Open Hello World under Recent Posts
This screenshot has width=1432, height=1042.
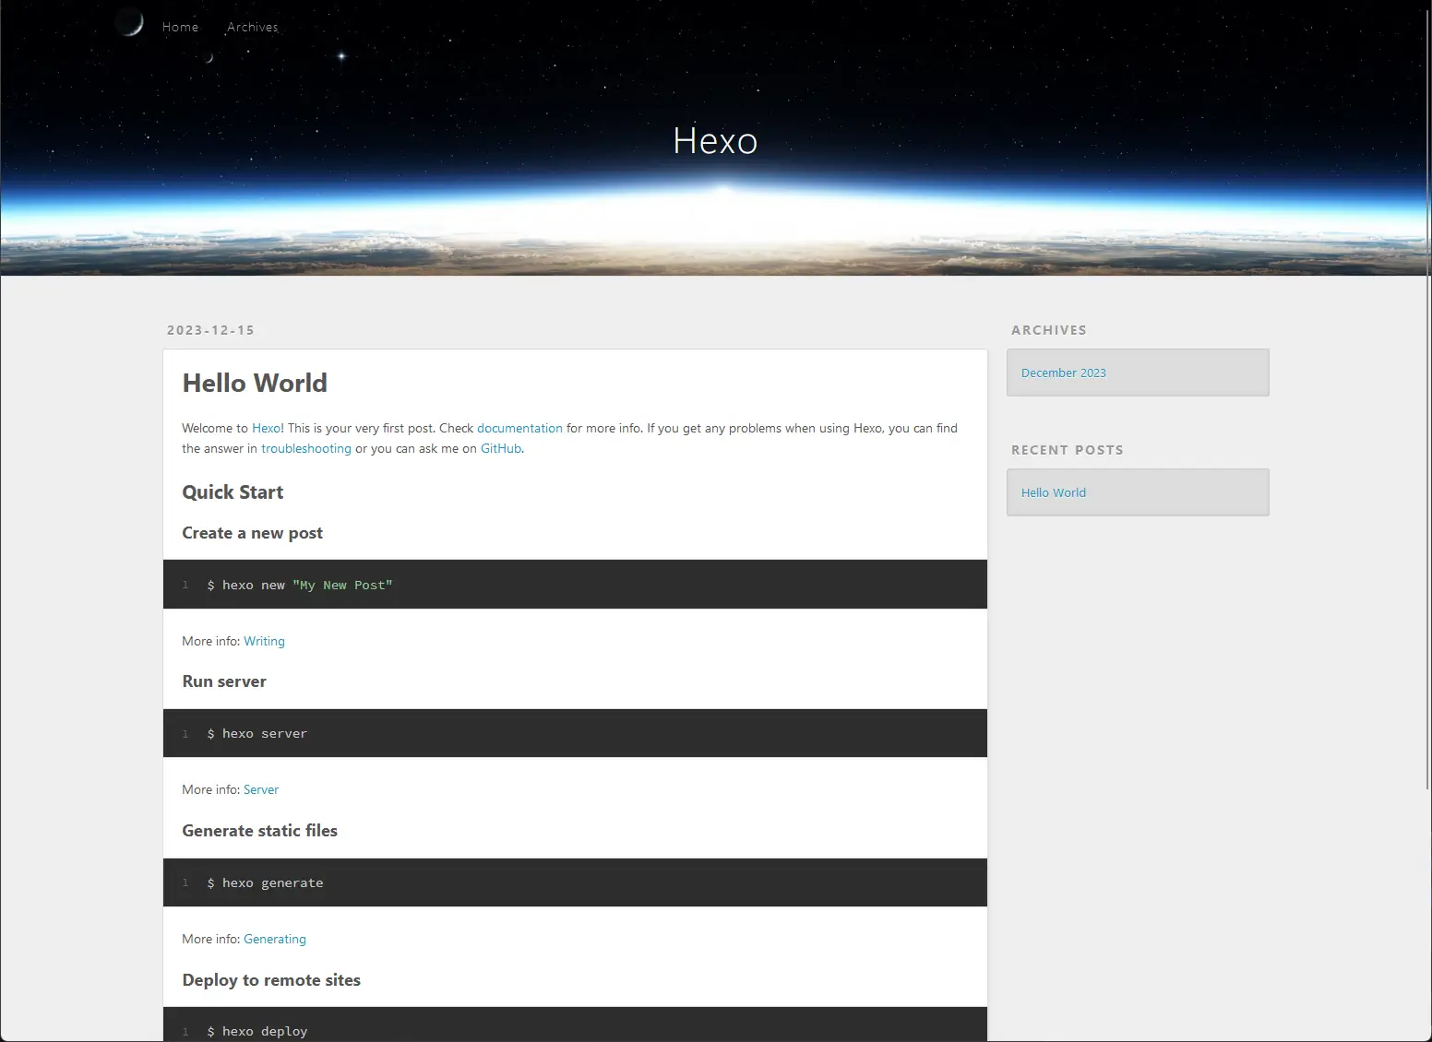pyautogui.click(x=1053, y=492)
